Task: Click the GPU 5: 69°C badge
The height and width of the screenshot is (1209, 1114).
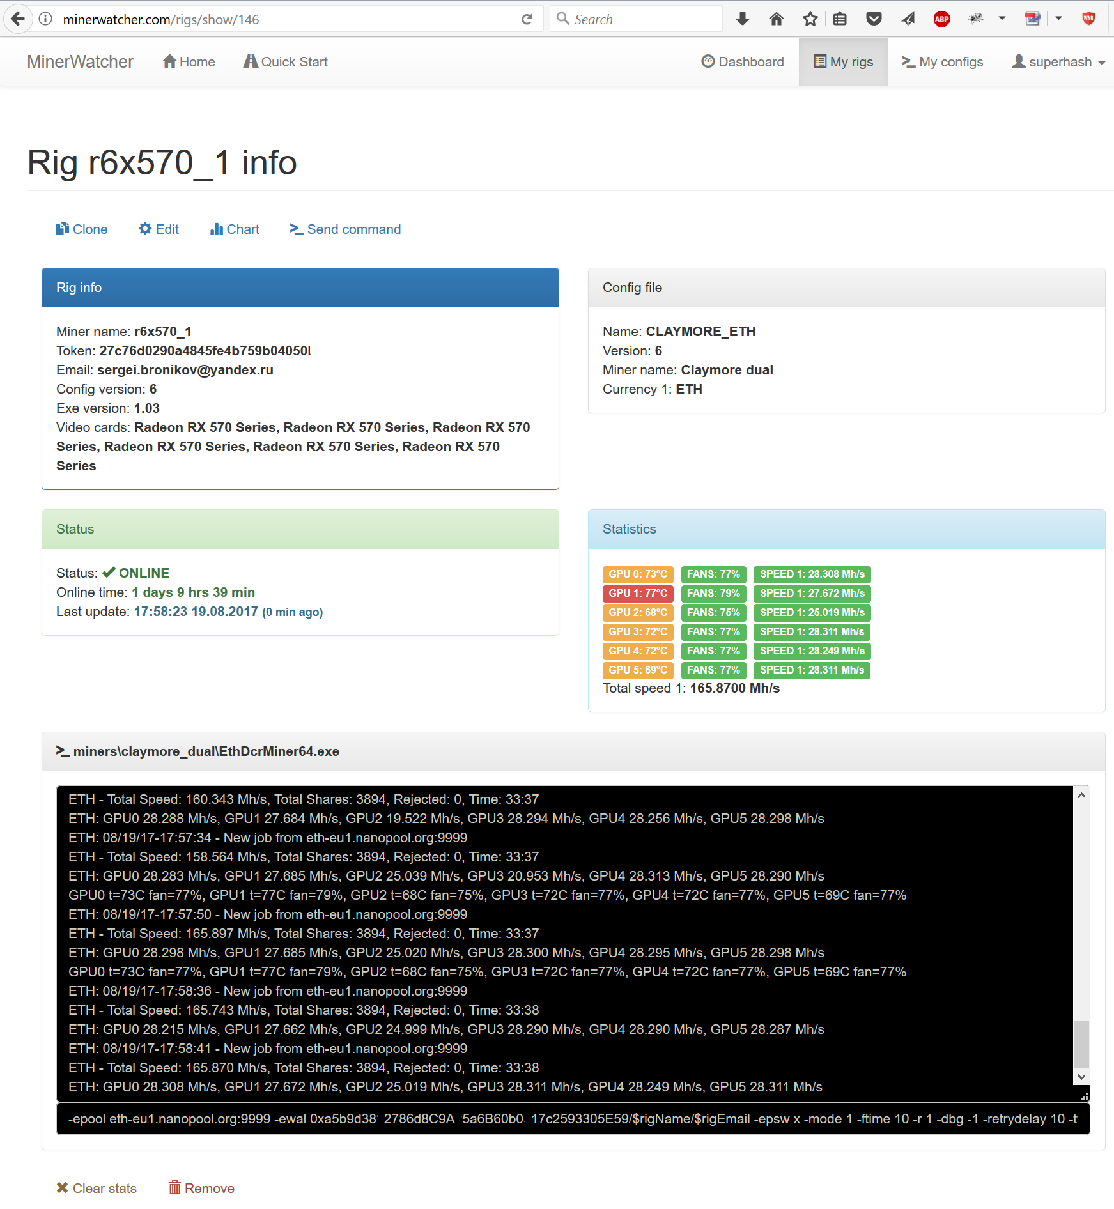Action: [x=638, y=670]
